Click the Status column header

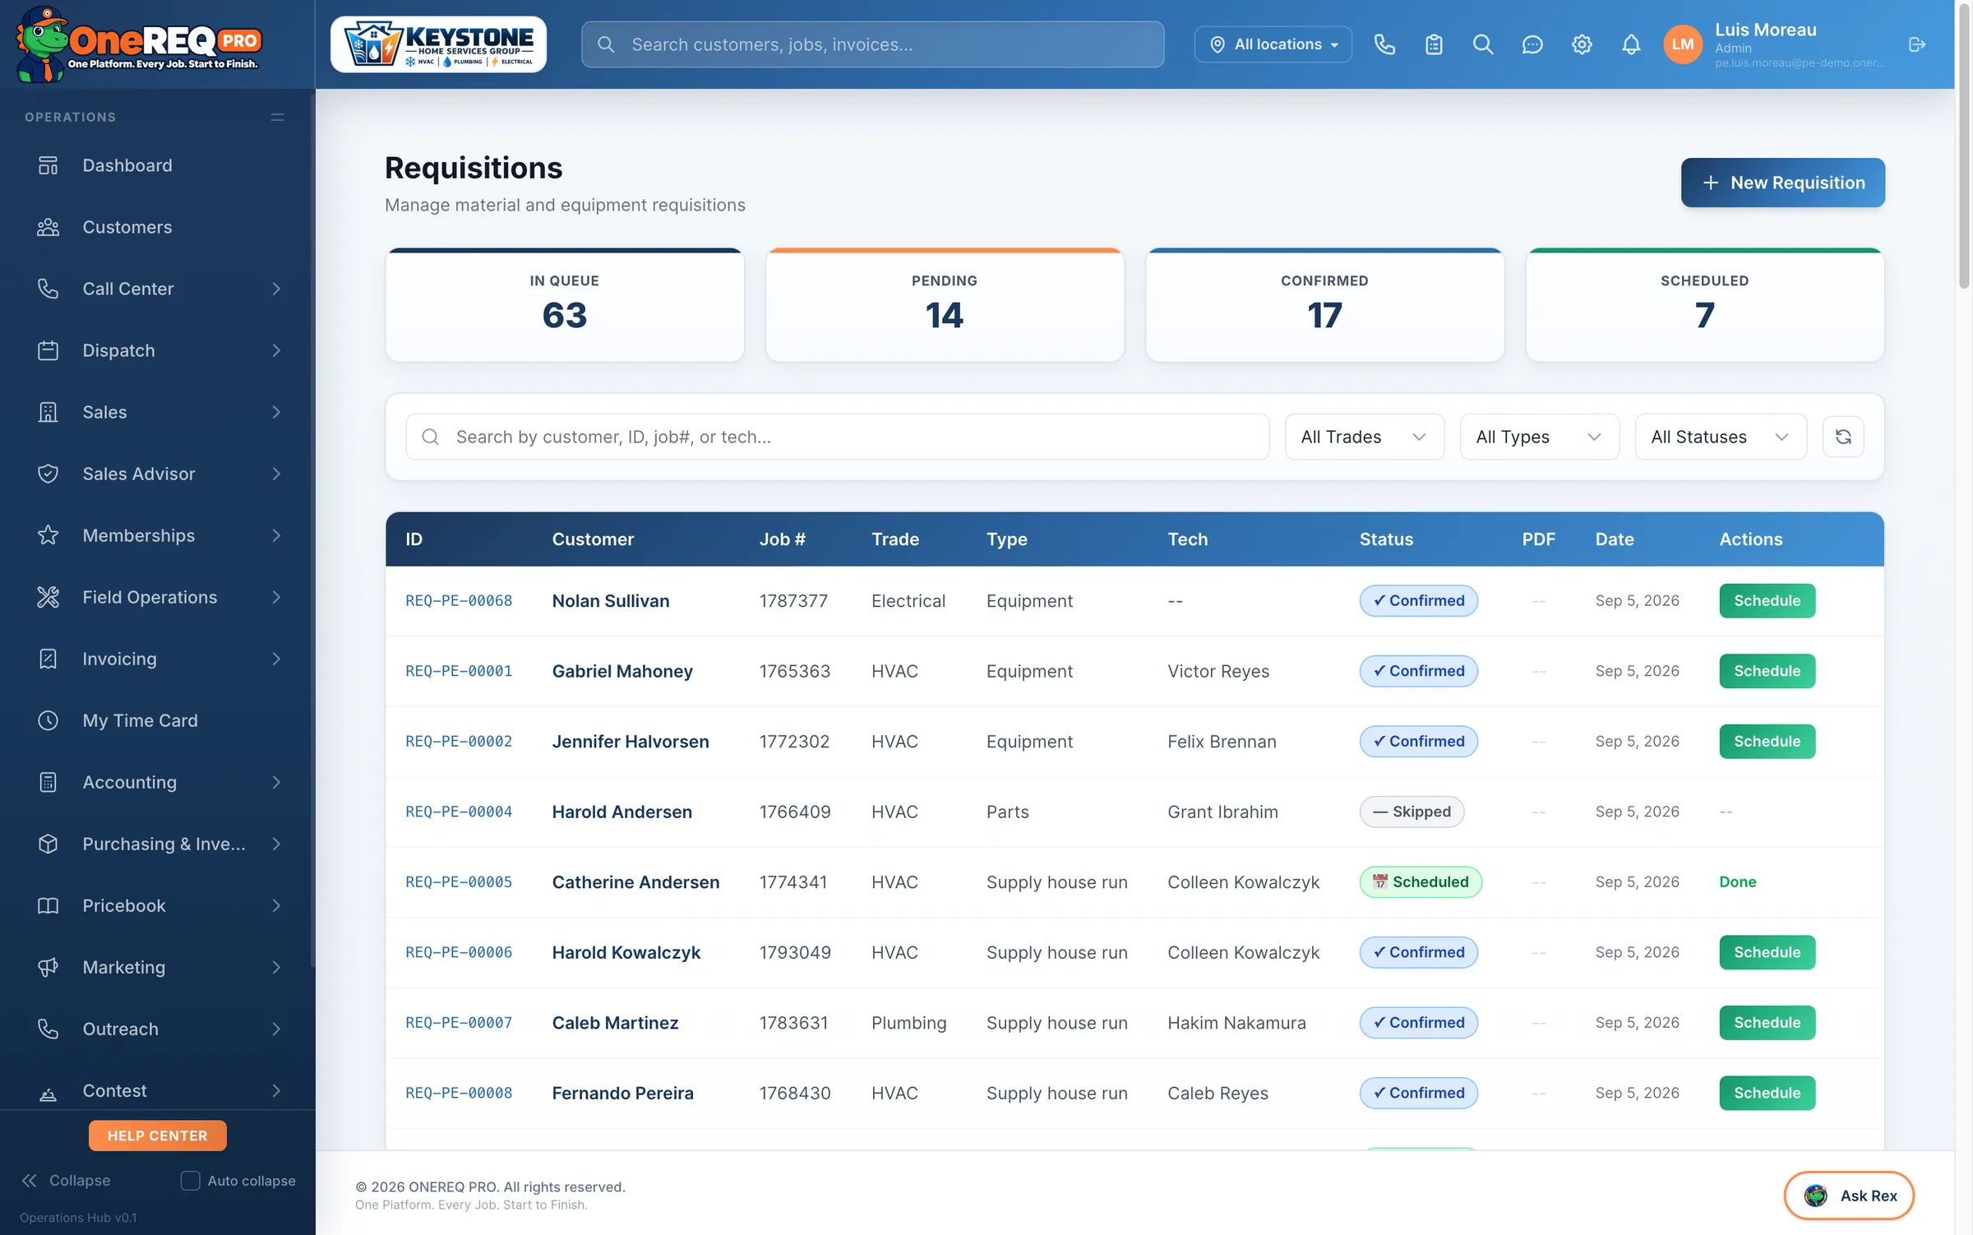click(x=1386, y=539)
